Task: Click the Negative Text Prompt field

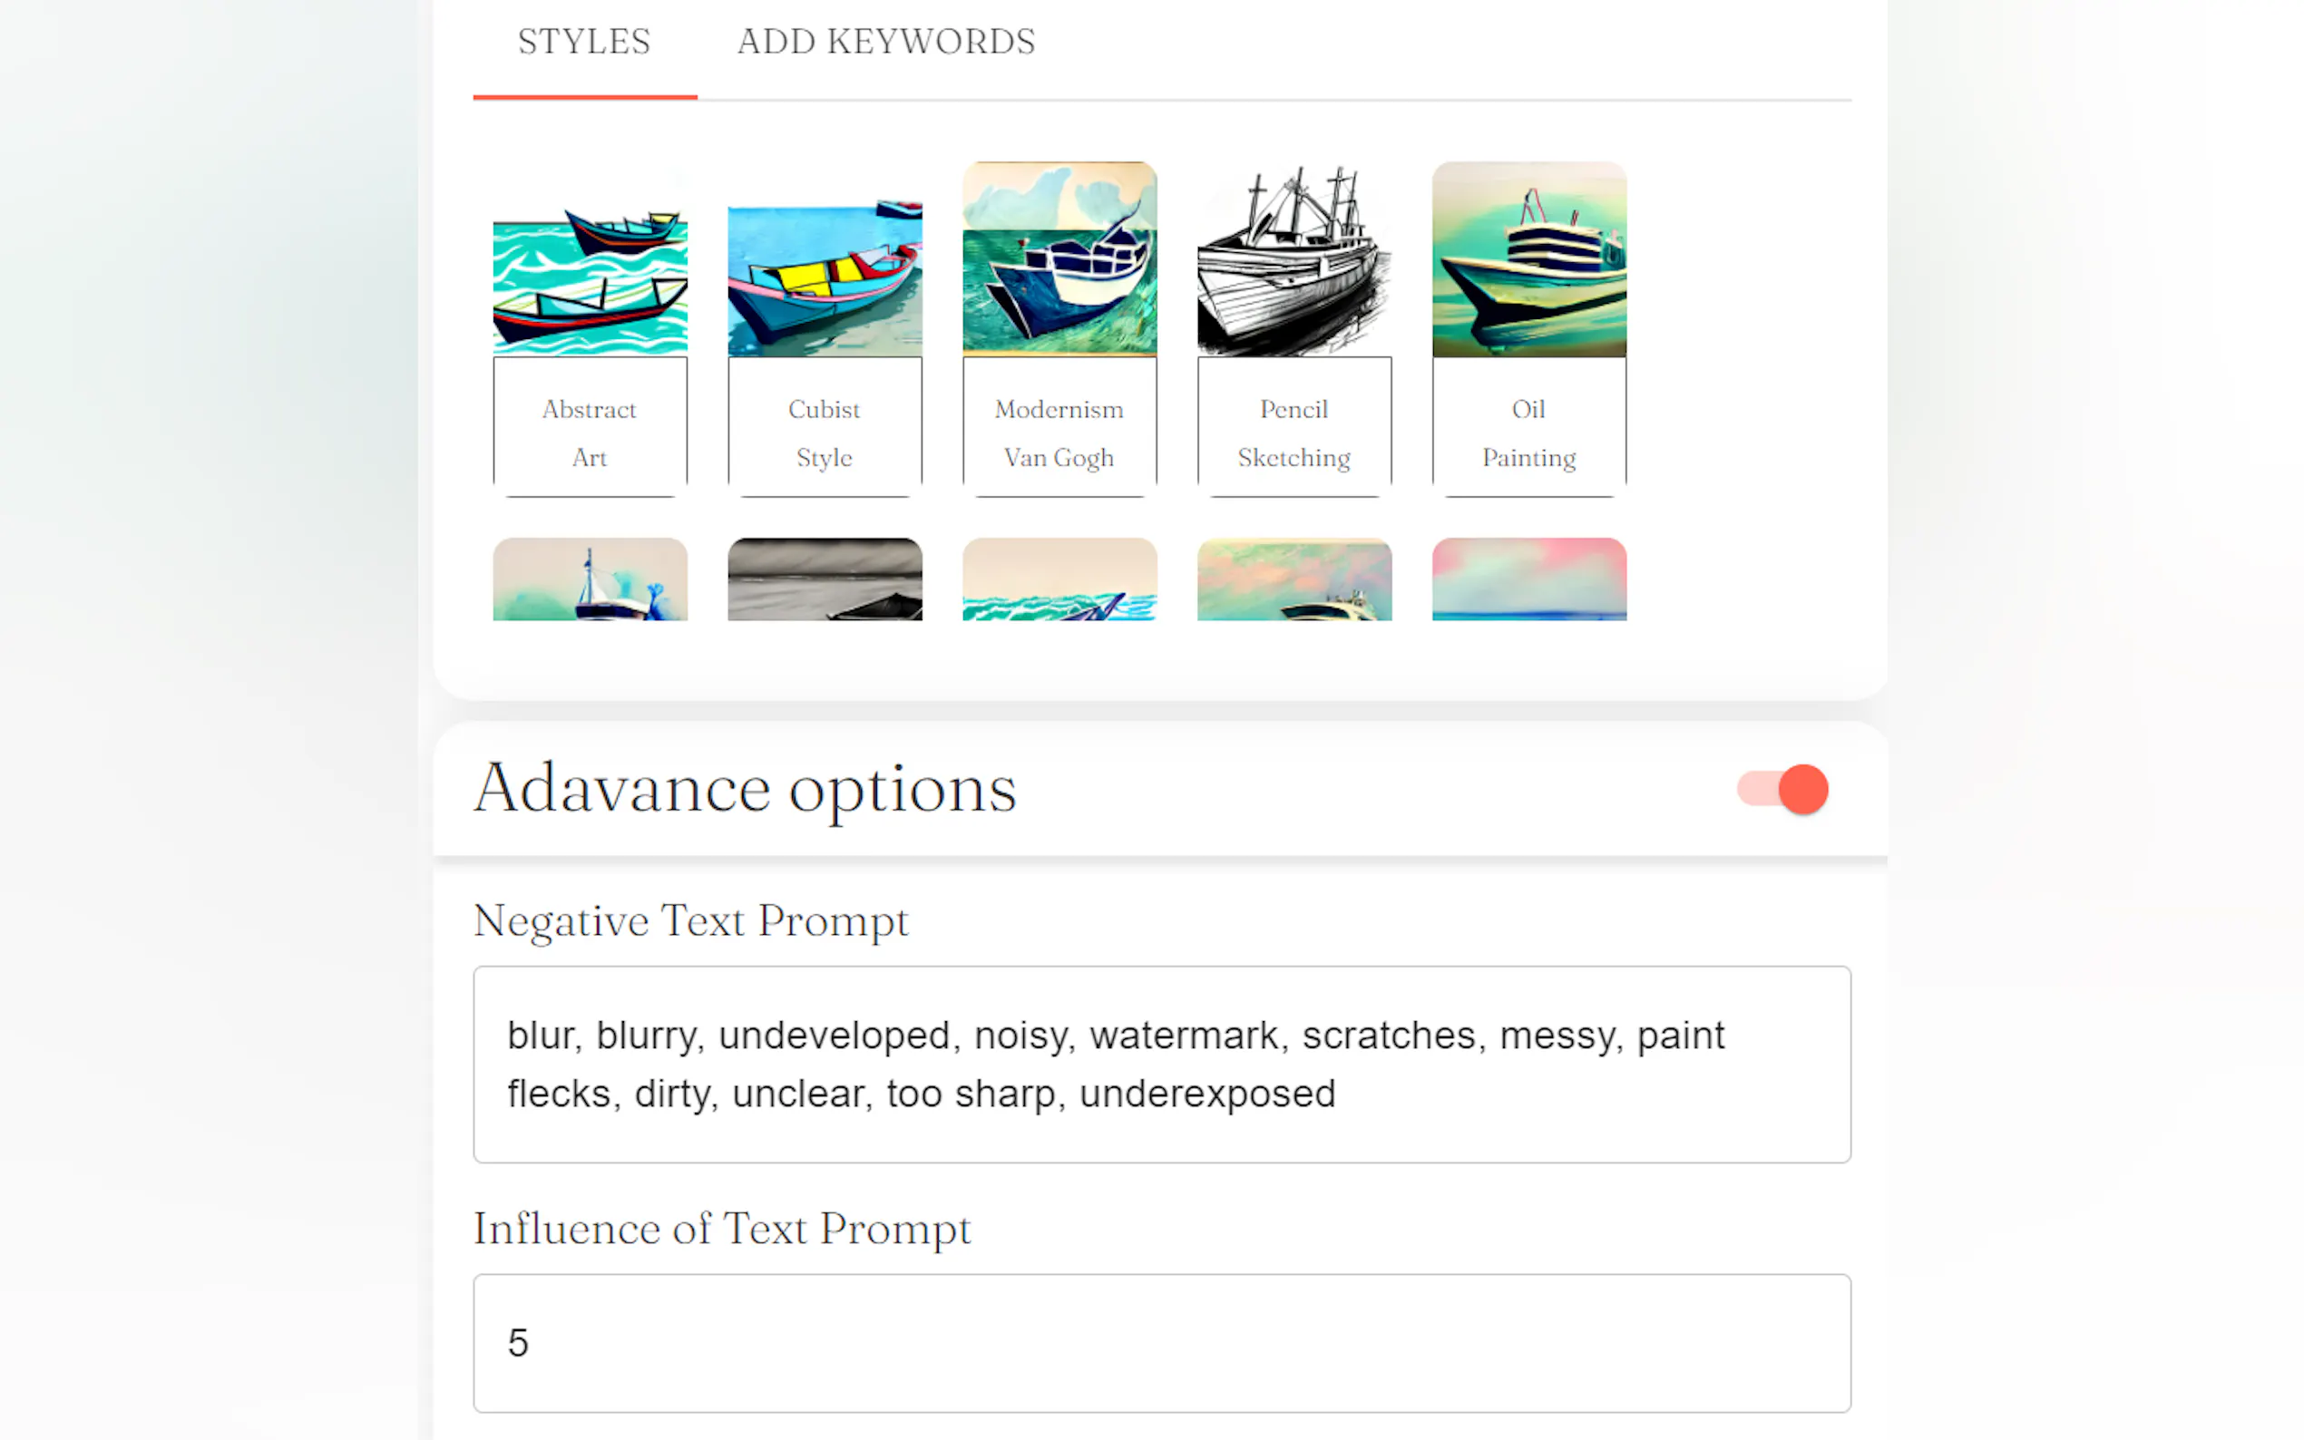Action: (1161, 1064)
